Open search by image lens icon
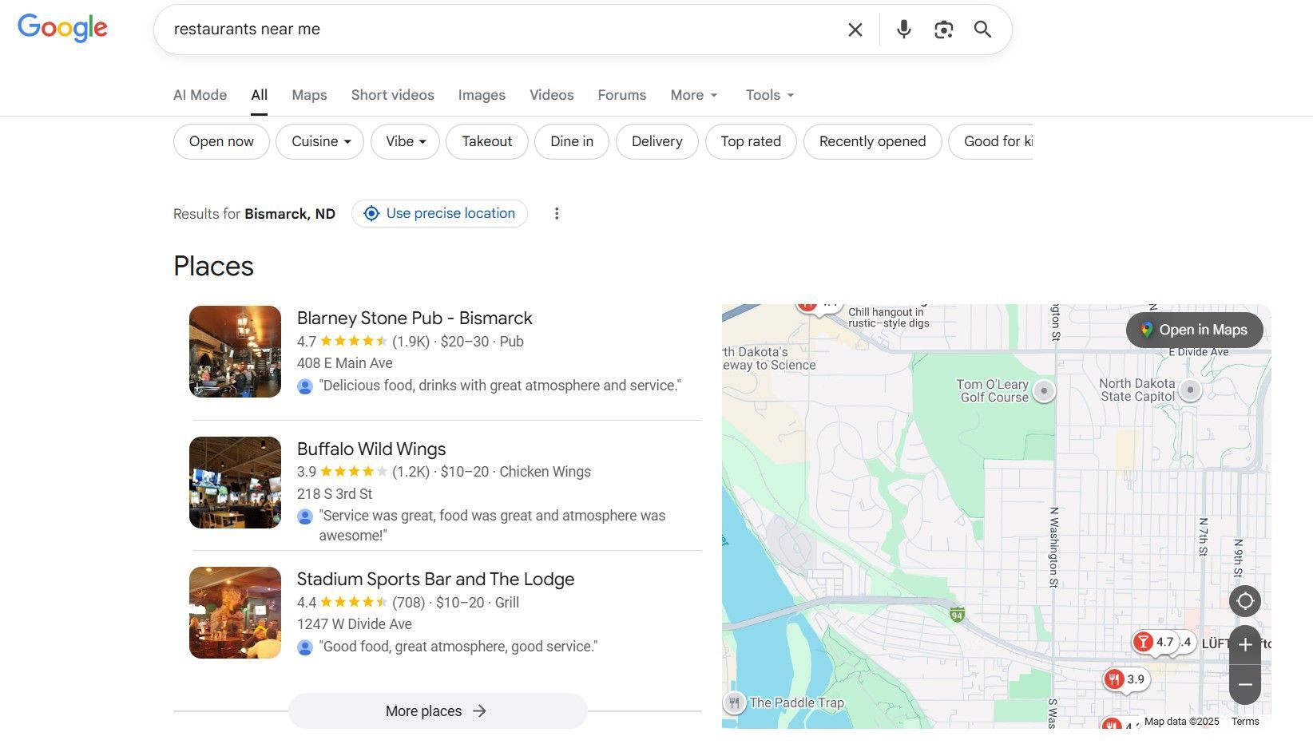Image resolution: width=1313 pixels, height=748 pixels. [x=943, y=30]
